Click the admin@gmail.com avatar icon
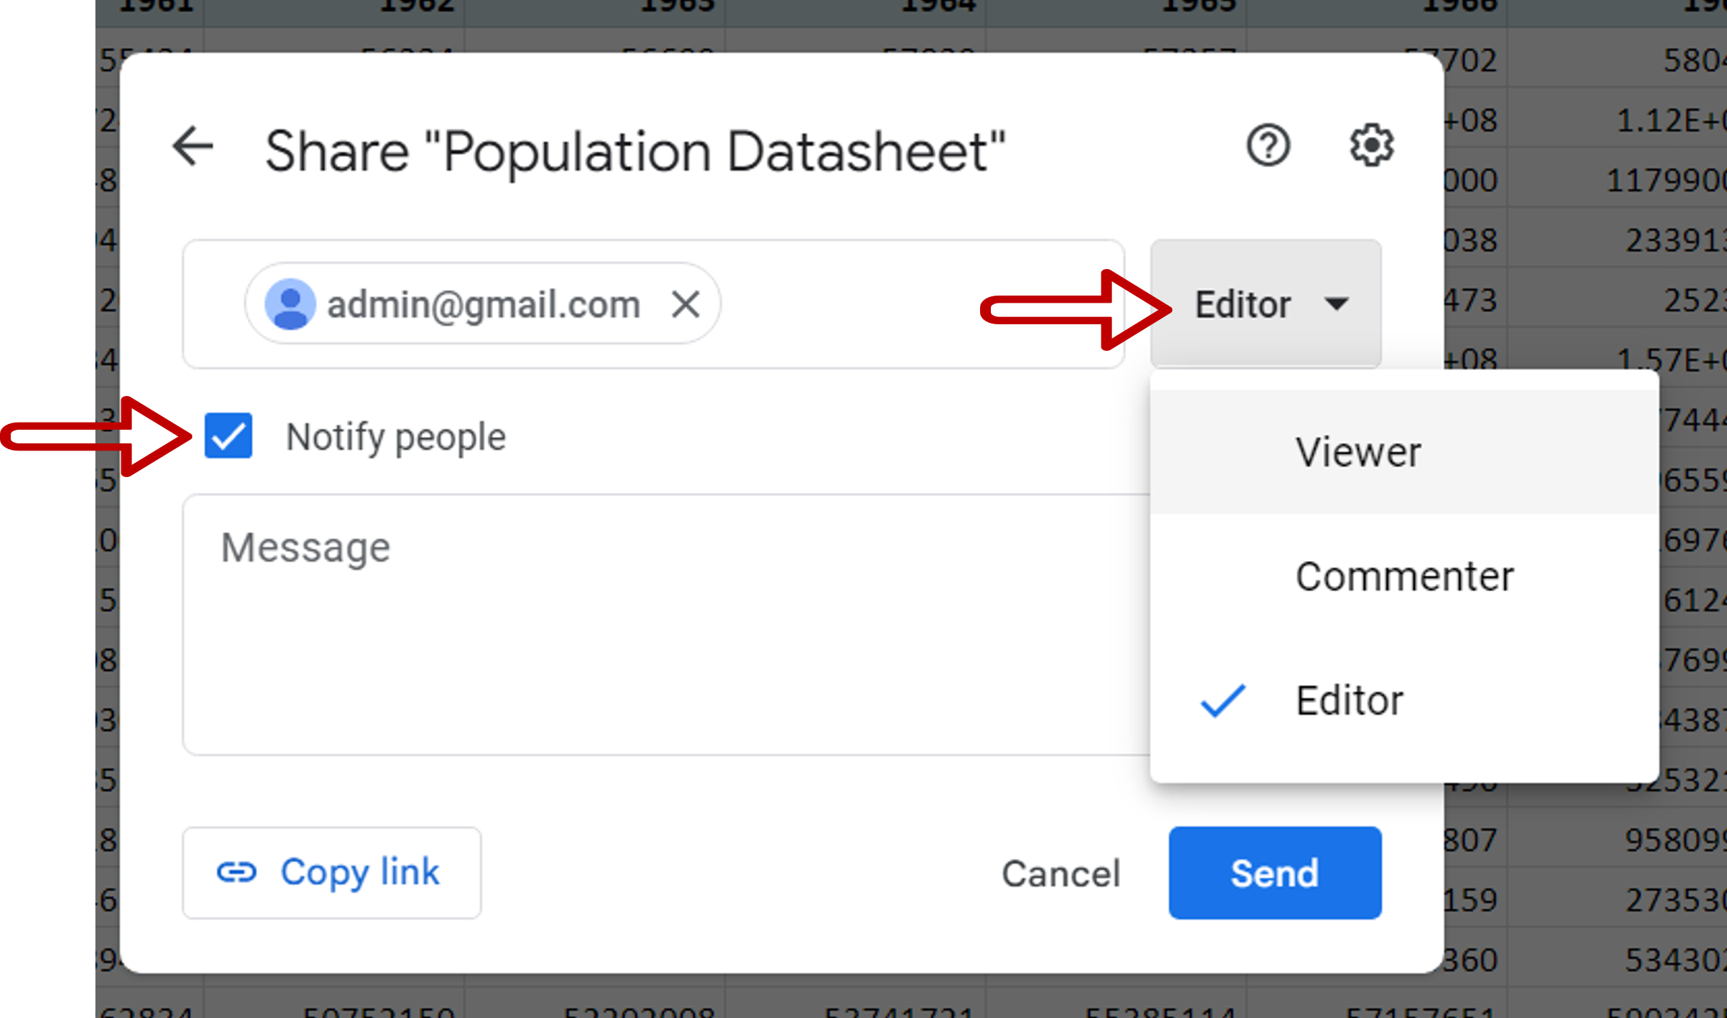The image size is (1727, 1018). pyautogui.click(x=290, y=304)
